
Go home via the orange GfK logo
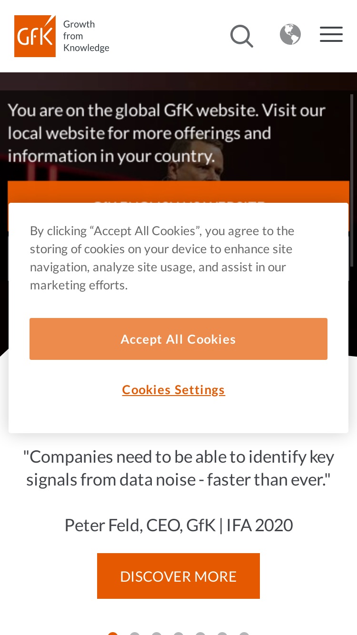(x=35, y=36)
